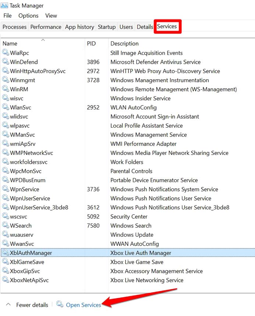
Task: Click the service icon next to WinRM
Action: tap(6, 88)
